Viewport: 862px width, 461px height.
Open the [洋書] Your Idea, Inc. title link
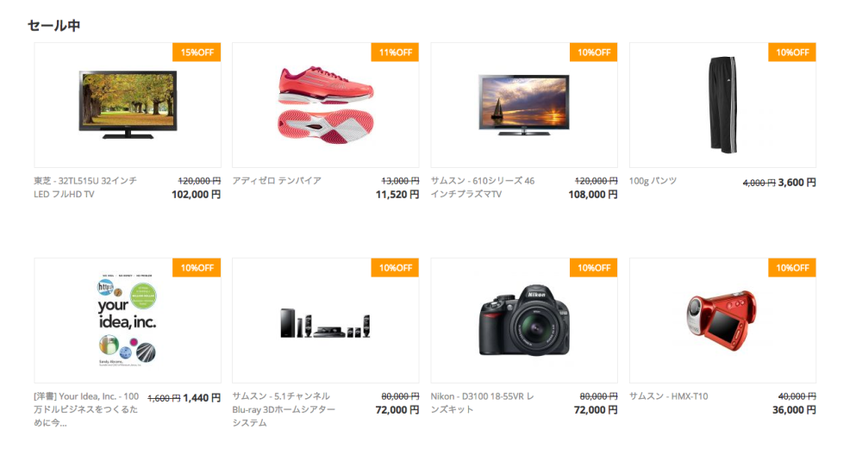tap(86, 409)
